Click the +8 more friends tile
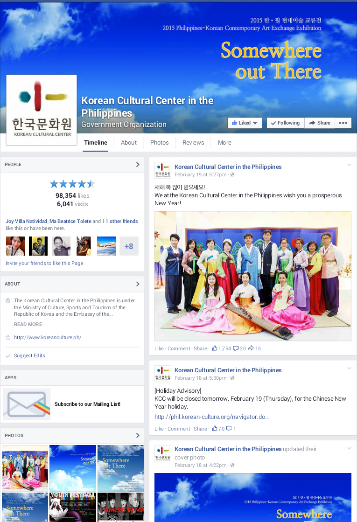 point(129,246)
